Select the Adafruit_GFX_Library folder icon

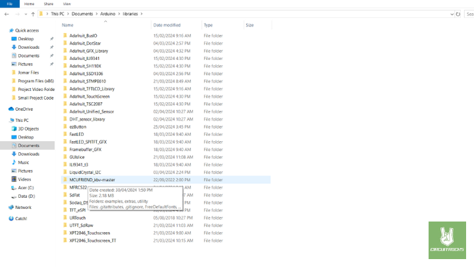pyautogui.click(x=65, y=51)
